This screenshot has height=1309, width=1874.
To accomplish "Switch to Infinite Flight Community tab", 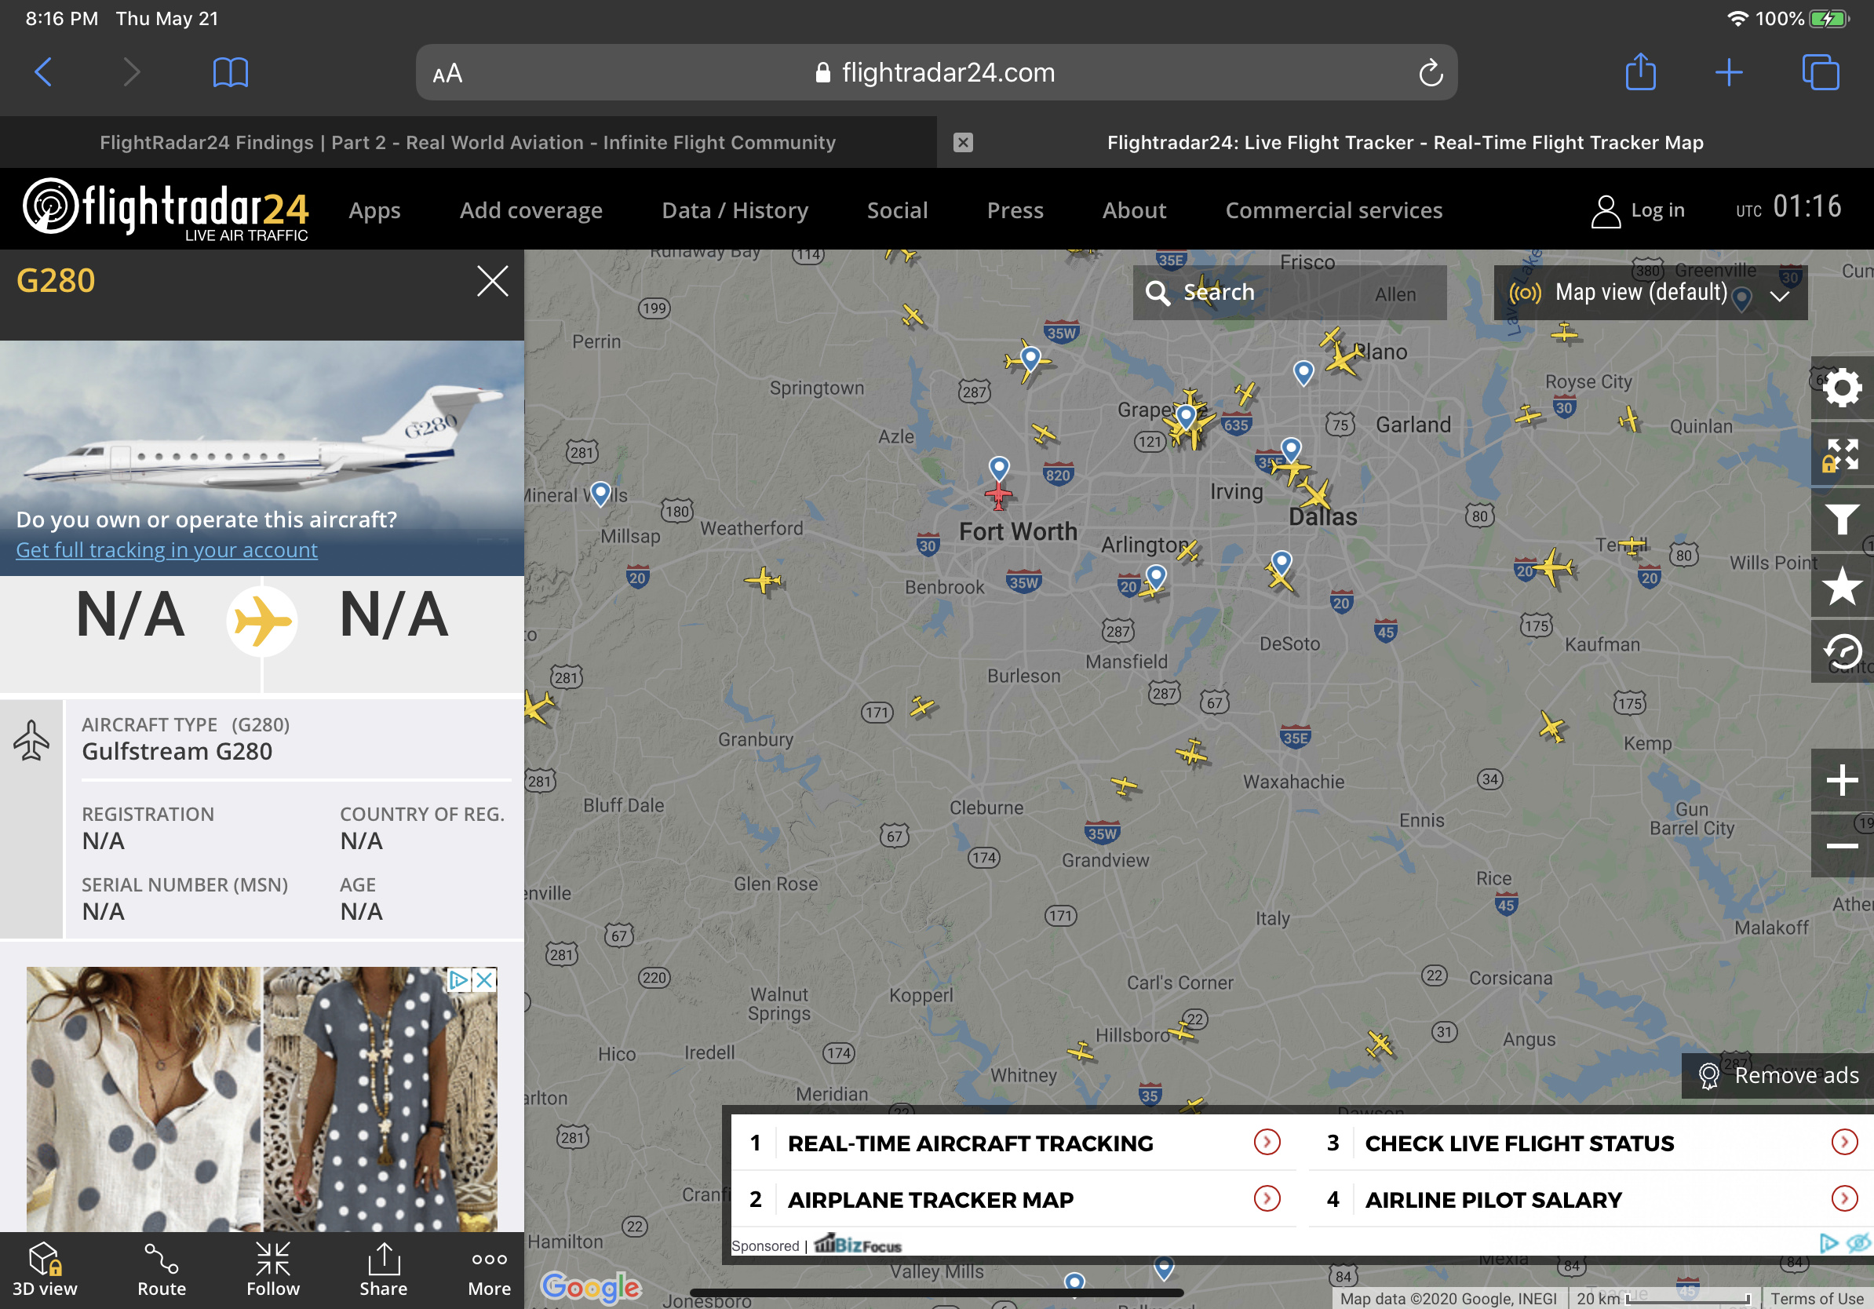I will 468,143.
